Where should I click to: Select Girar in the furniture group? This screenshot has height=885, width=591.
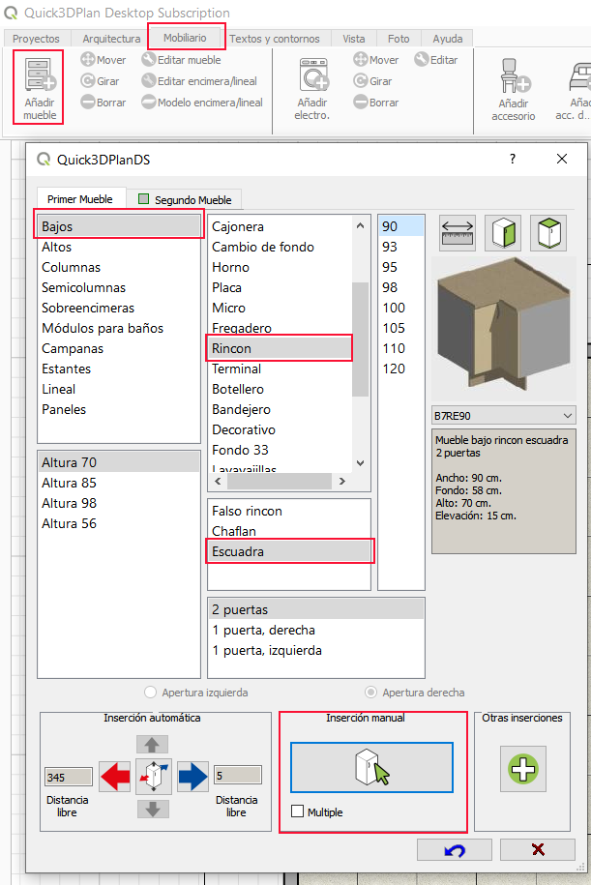[100, 81]
